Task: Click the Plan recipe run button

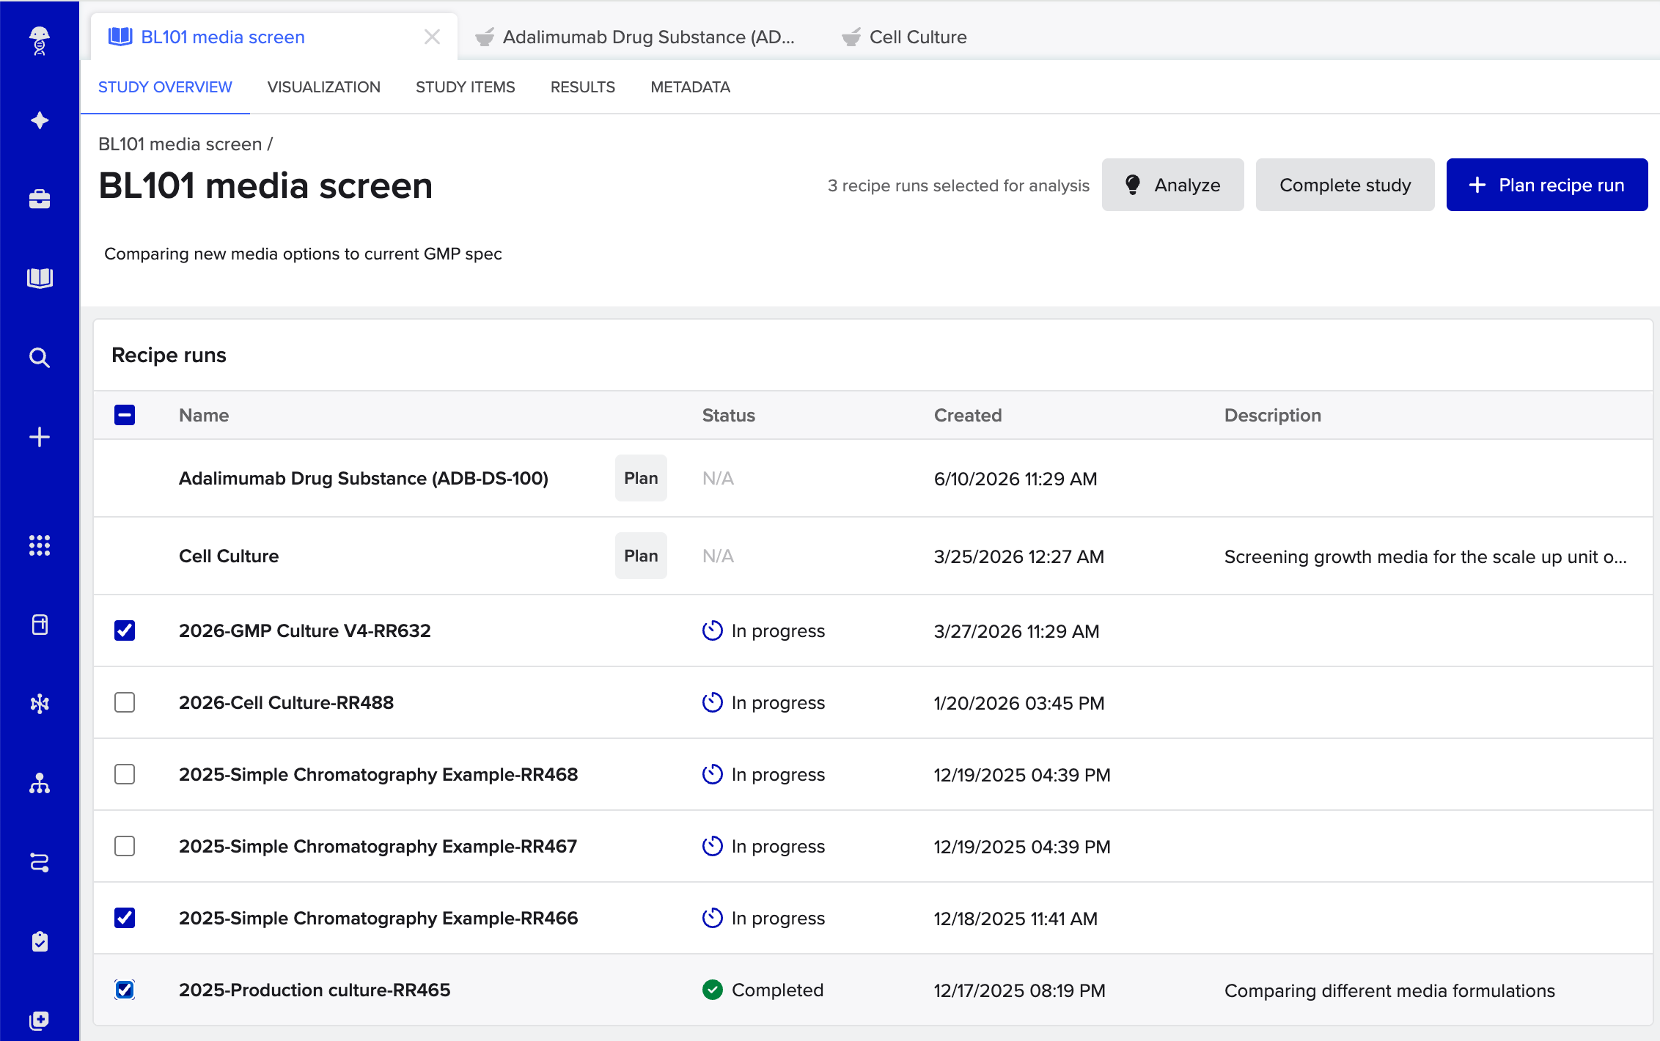Action: click(x=1547, y=185)
